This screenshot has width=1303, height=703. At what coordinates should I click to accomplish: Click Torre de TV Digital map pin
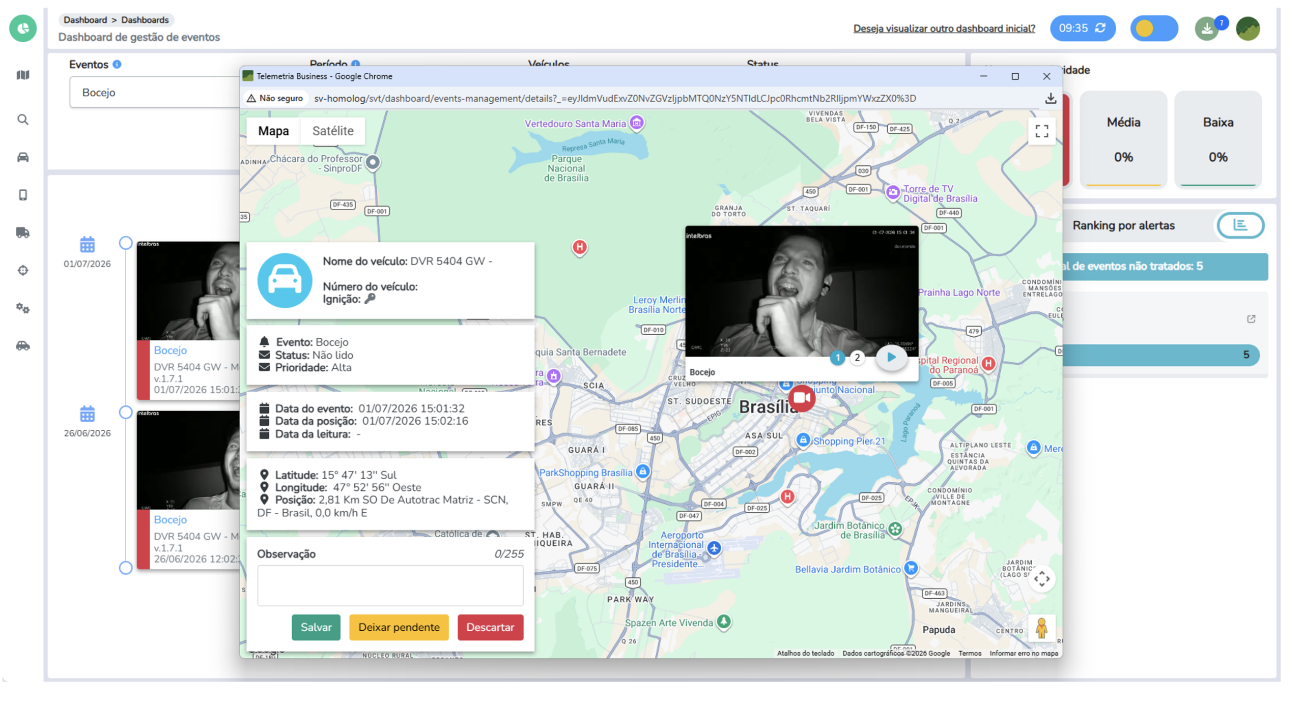[892, 192]
